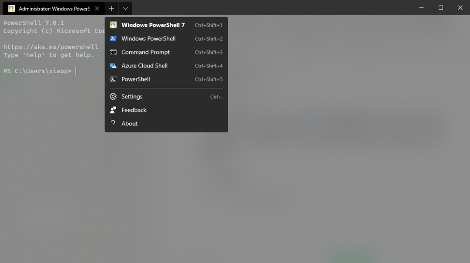Launch Command Prompt from the menu
Screen dimensions: 470x263
pos(166,52)
